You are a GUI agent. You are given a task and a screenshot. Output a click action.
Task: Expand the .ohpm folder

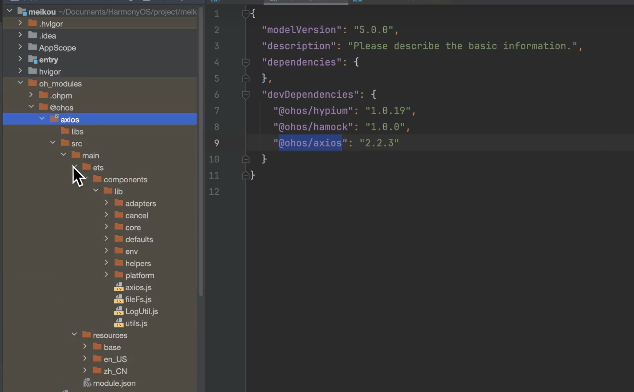(31, 95)
